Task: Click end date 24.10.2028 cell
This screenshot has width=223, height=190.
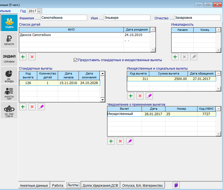Action: coord(89,83)
